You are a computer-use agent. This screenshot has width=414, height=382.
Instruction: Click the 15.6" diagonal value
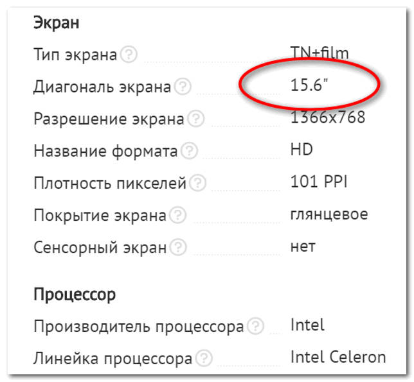coord(309,85)
